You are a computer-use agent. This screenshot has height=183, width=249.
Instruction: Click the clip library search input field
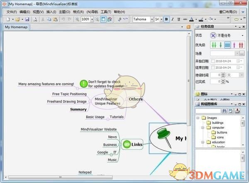point(207,111)
